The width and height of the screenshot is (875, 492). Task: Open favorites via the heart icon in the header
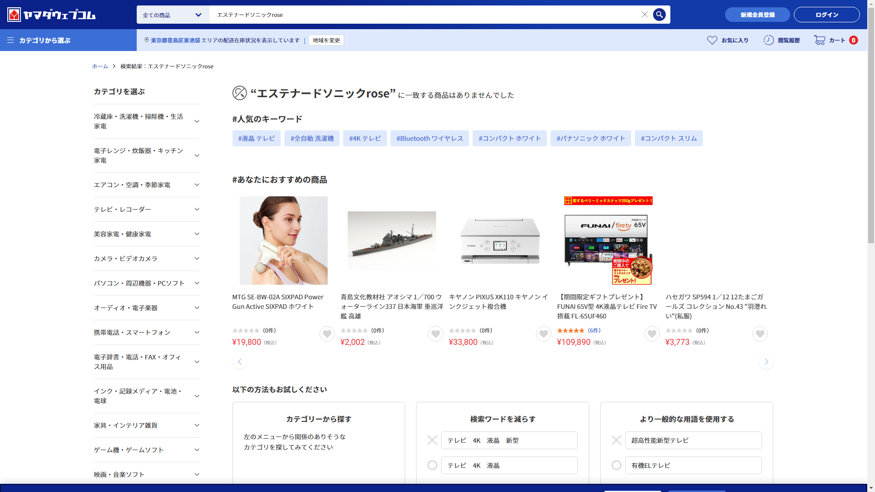pos(712,40)
